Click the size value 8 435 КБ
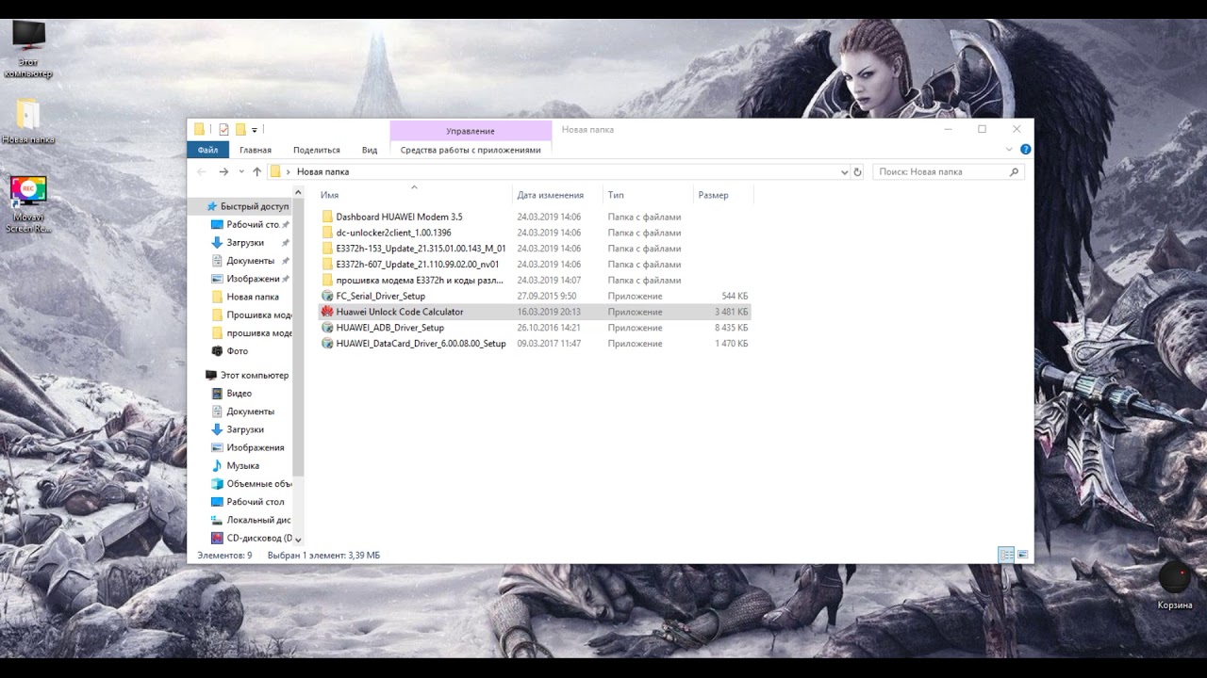Image resolution: width=1207 pixels, height=678 pixels. point(732,328)
